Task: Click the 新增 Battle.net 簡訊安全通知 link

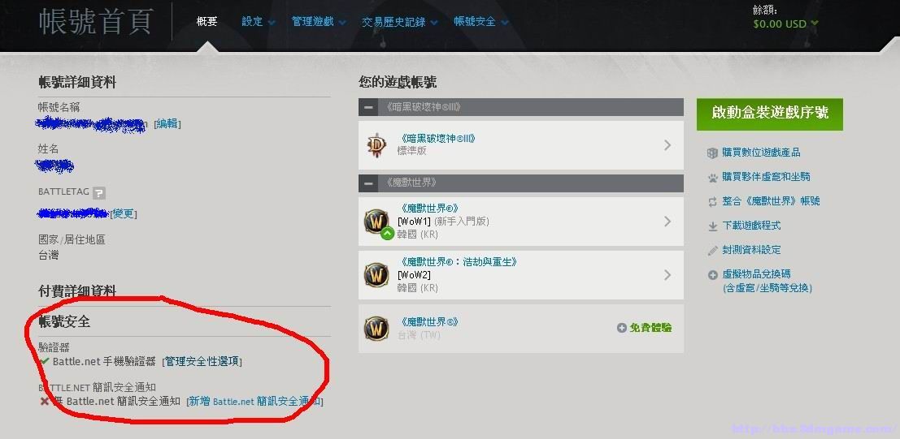Action: [254, 401]
